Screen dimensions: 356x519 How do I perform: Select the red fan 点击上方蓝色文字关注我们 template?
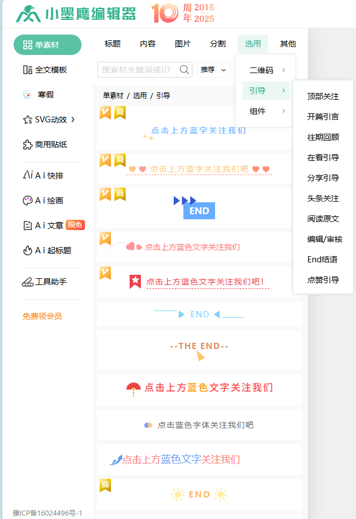click(199, 390)
